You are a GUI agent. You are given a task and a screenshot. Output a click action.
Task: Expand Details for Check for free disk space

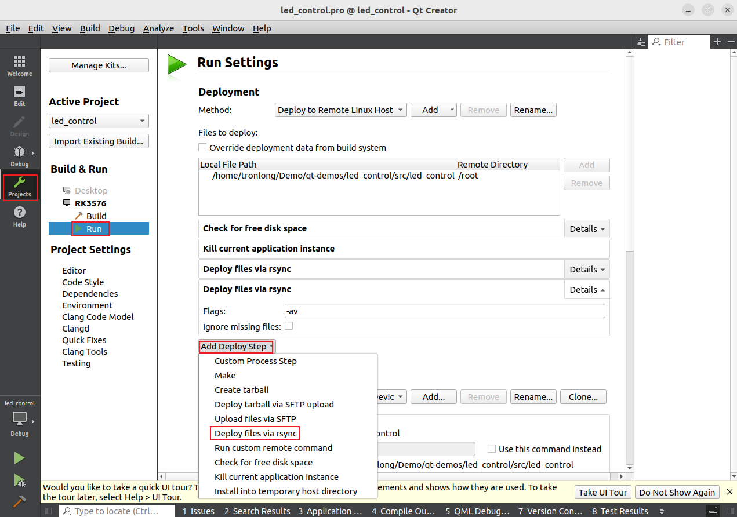point(587,228)
